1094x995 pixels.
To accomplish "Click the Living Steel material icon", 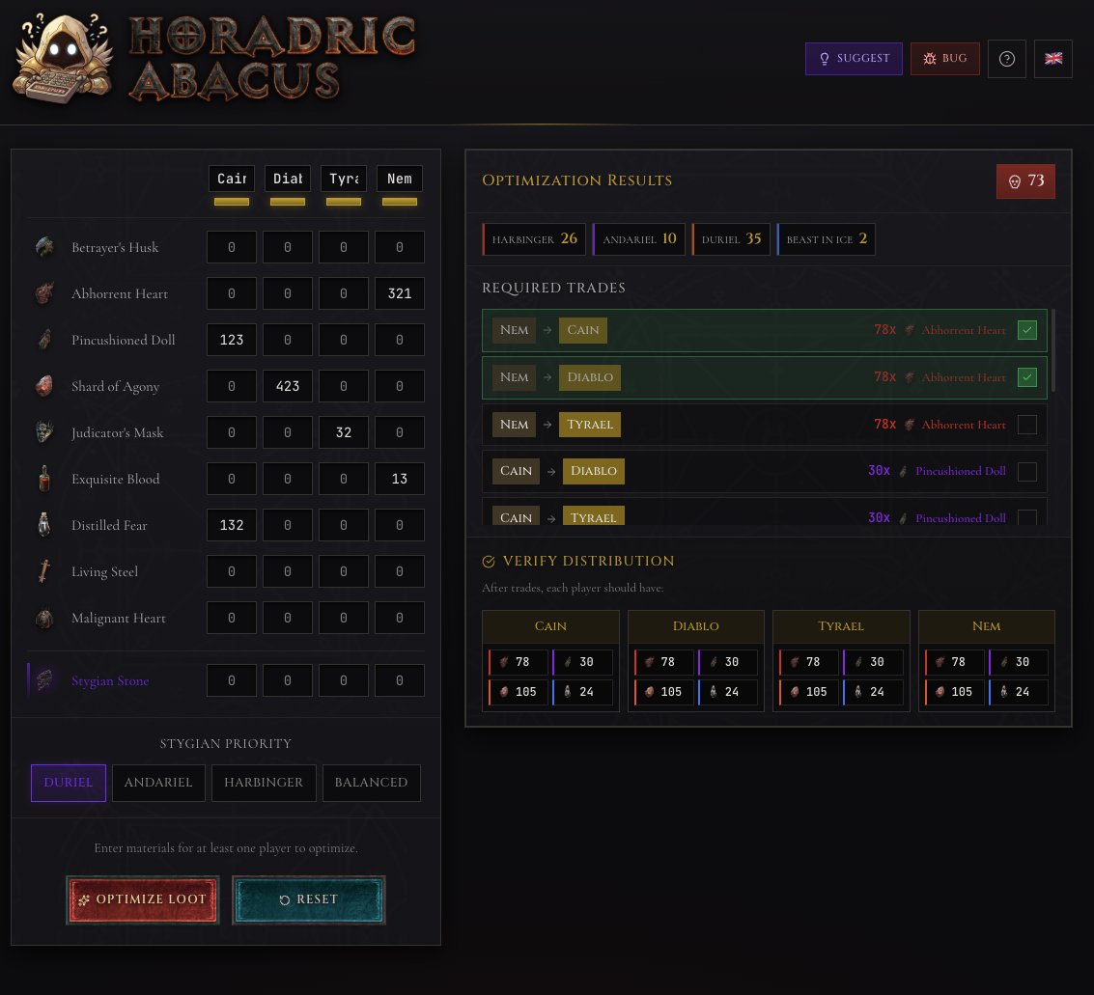I will tap(44, 571).
